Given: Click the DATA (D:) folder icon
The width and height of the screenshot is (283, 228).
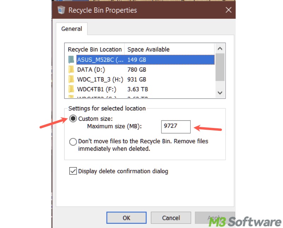Looking at the screenshot, I should 71,70.
